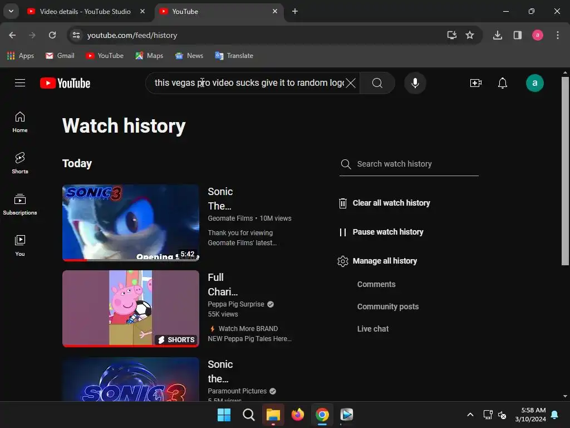
Task: Close the Video details YouTube Studio tab
Action: click(142, 11)
